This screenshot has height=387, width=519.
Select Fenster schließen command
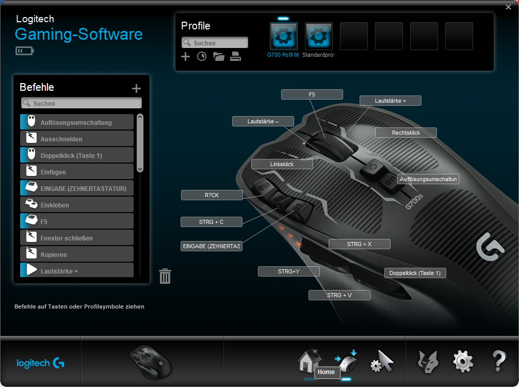click(77, 238)
